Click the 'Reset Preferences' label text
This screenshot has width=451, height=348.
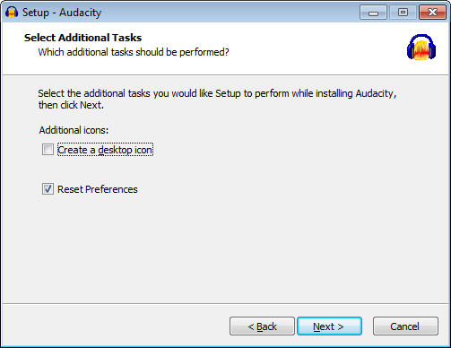point(98,189)
